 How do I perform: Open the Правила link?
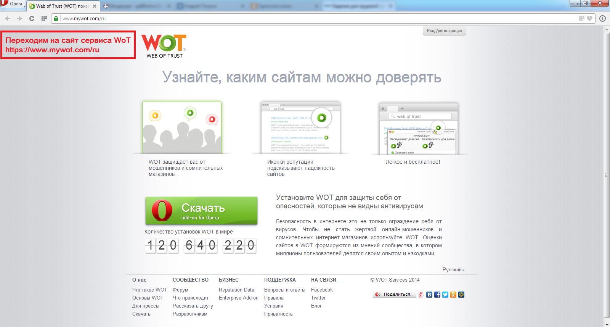tap(274, 298)
